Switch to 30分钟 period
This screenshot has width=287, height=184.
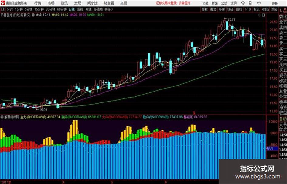pos(50,9)
